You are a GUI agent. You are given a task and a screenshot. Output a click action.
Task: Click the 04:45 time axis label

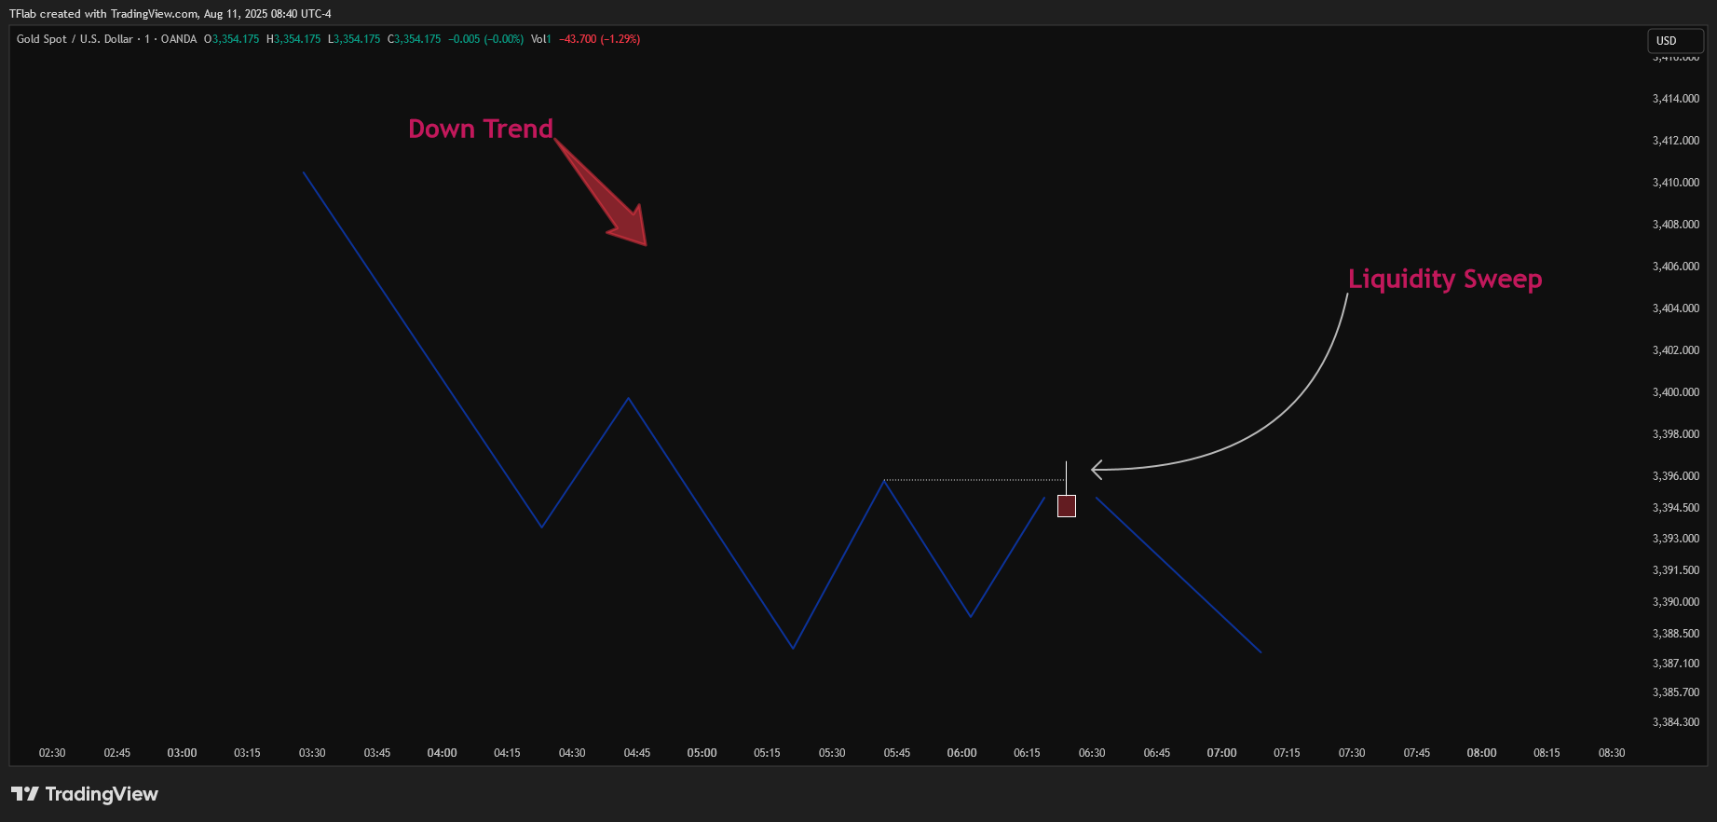coord(637,753)
